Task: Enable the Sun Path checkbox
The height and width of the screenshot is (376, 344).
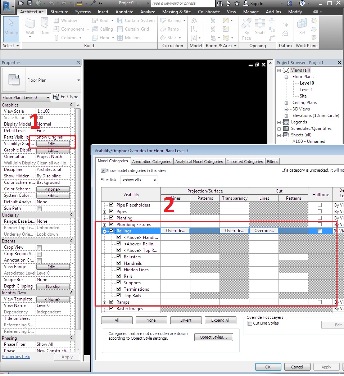Action: 40,209
